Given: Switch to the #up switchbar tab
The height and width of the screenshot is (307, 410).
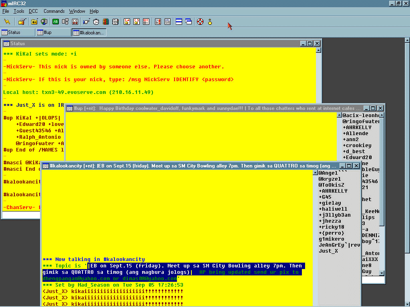Looking at the screenshot, I should point(53,32).
